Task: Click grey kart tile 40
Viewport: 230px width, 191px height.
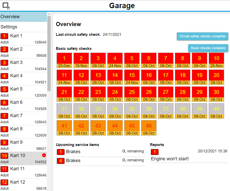Action: (216, 111)
